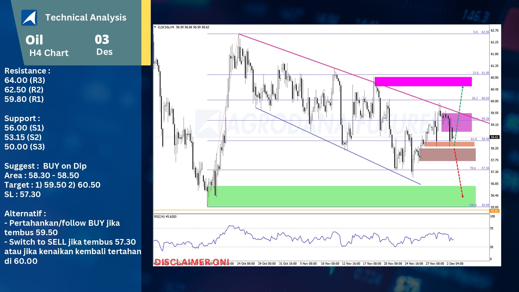The height and width of the screenshot is (292, 519).
Task: Click the red DISCLAIMER ON! text
Action: [x=192, y=262]
